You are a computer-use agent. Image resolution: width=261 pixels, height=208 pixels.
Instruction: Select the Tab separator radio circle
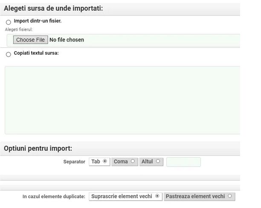(x=105, y=161)
